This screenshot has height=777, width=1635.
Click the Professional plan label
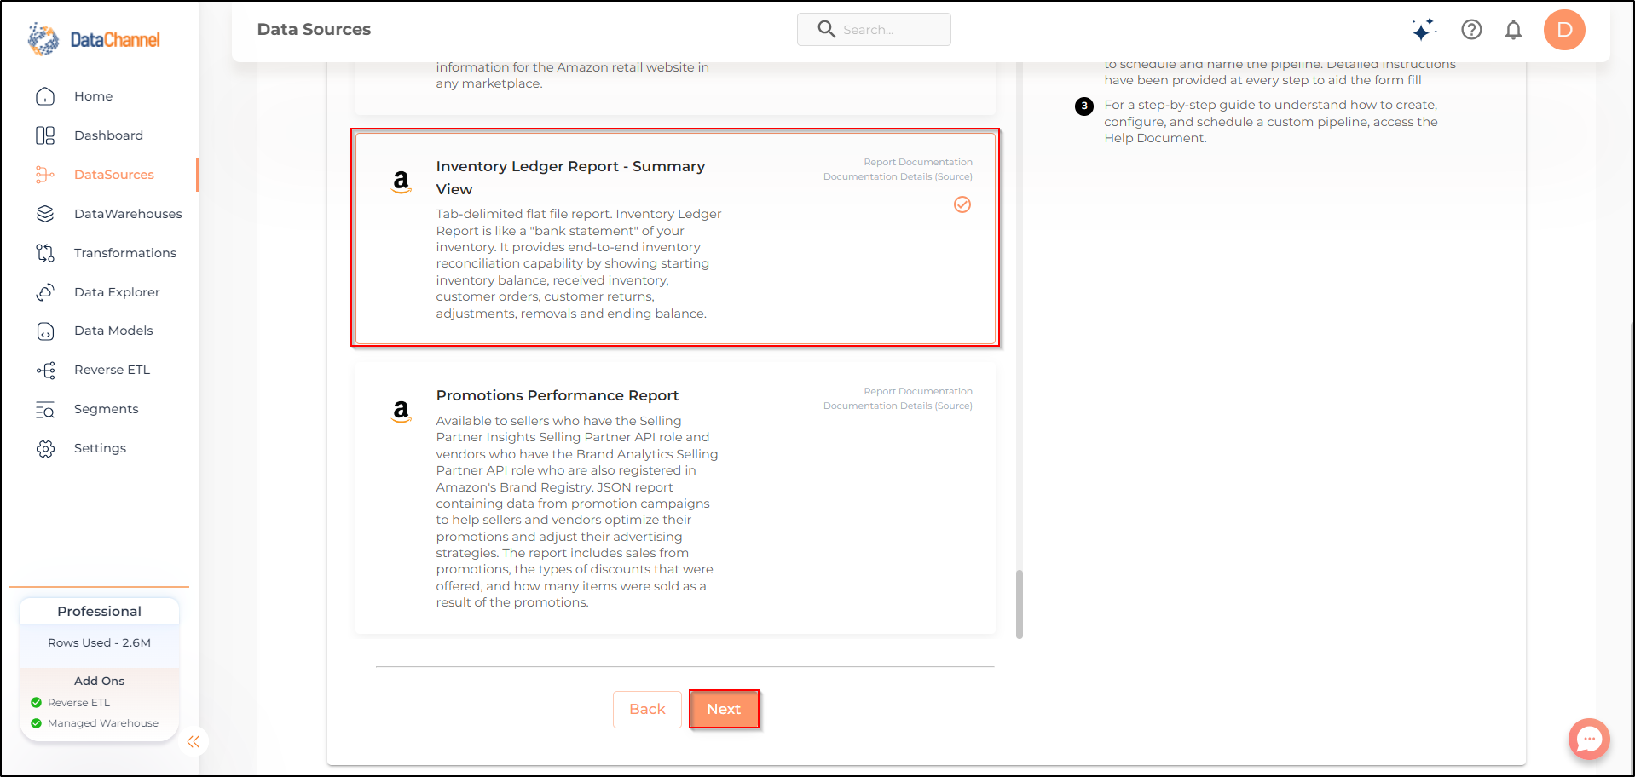click(x=99, y=611)
